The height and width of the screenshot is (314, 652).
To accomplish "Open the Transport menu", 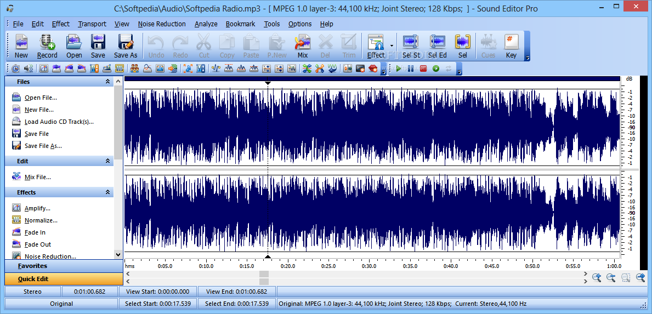I will (92, 24).
